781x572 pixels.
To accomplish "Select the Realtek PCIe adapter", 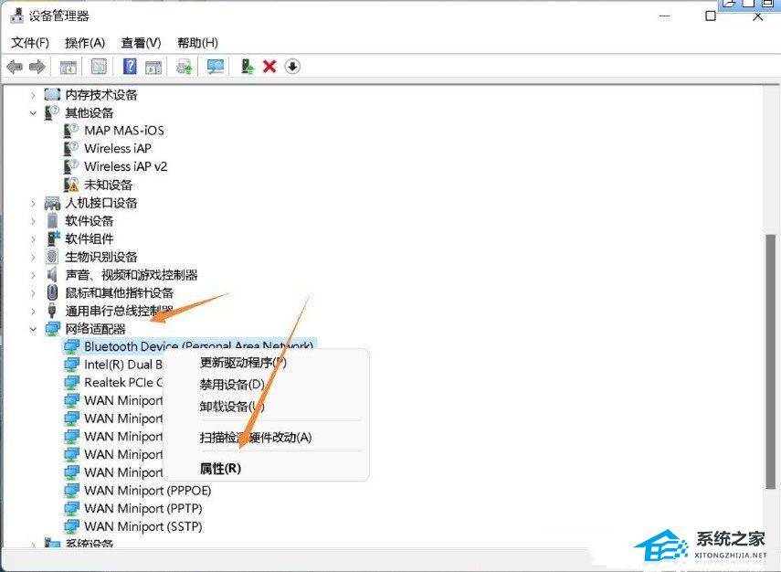I will [123, 383].
